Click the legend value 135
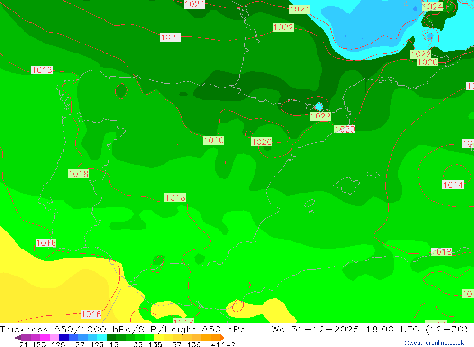 [x=155, y=344]
